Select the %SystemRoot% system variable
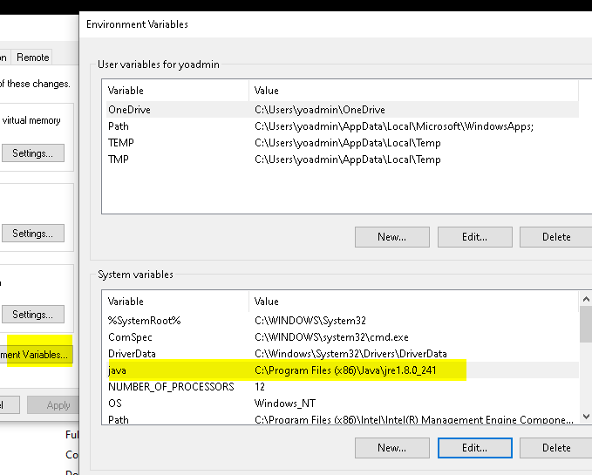This screenshot has height=475, width=592. point(338,321)
